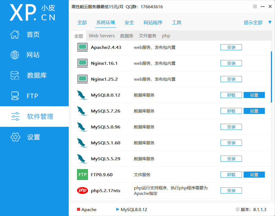Open 数据库 in the sidebar

(x=37, y=75)
